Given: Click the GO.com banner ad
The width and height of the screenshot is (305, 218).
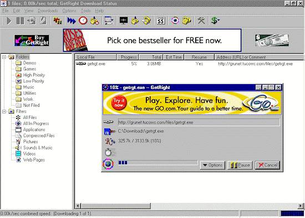Looking at the screenshot, I should coord(192,103).
